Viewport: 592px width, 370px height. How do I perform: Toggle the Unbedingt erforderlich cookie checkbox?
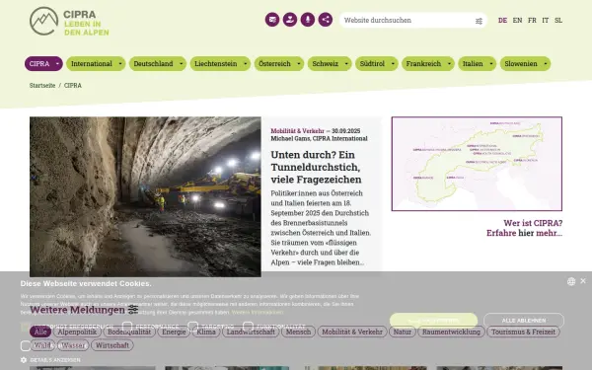[26, 327]
